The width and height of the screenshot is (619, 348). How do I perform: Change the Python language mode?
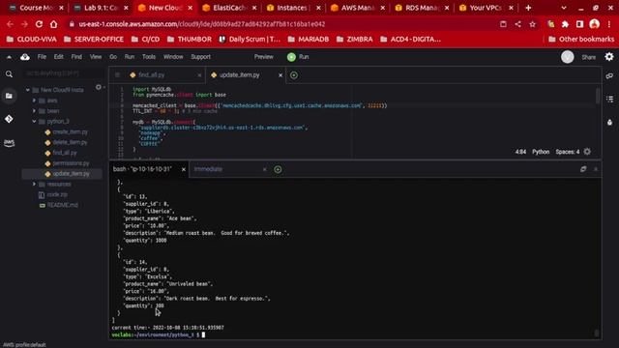(541, 152)
